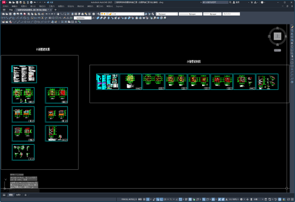Click the first cyan structure drawing thumbnail
This screenshot has height=202, width=295.
tap(108, 82)
